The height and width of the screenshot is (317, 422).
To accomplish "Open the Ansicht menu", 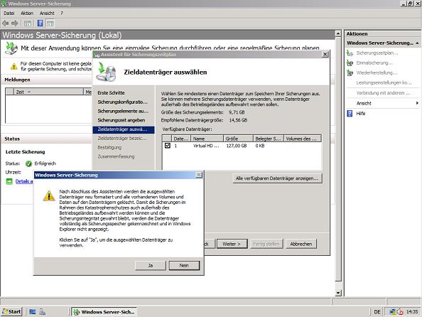I will pos(47,14).
